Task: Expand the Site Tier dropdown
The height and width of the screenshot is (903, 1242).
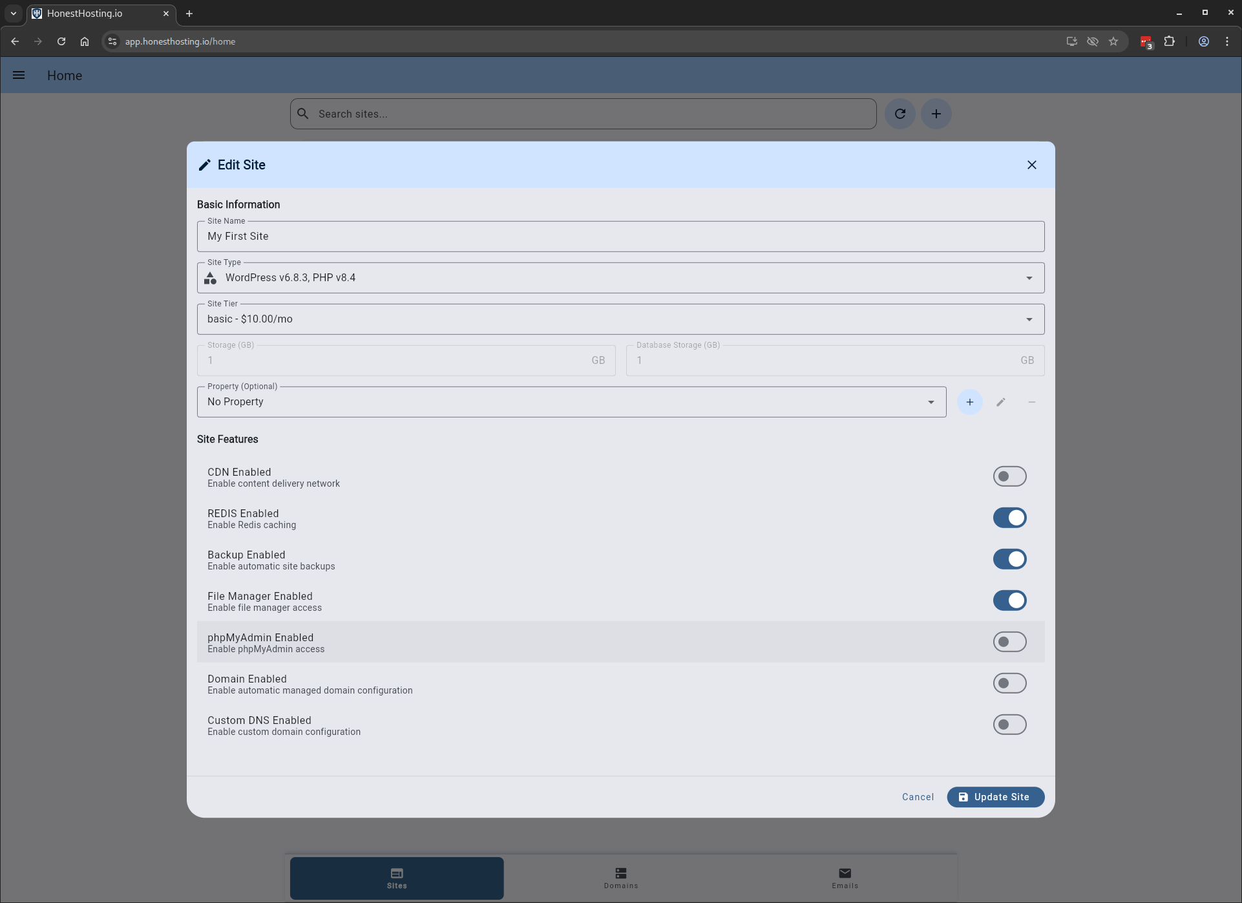Action: click(x=620, y=319)
